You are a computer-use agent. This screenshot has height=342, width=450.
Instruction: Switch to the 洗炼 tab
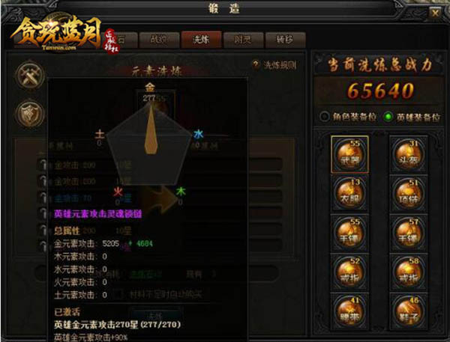pyautogui.click(x=201, y=40)
